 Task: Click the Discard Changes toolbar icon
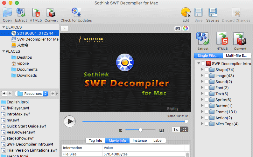(236, 13)
